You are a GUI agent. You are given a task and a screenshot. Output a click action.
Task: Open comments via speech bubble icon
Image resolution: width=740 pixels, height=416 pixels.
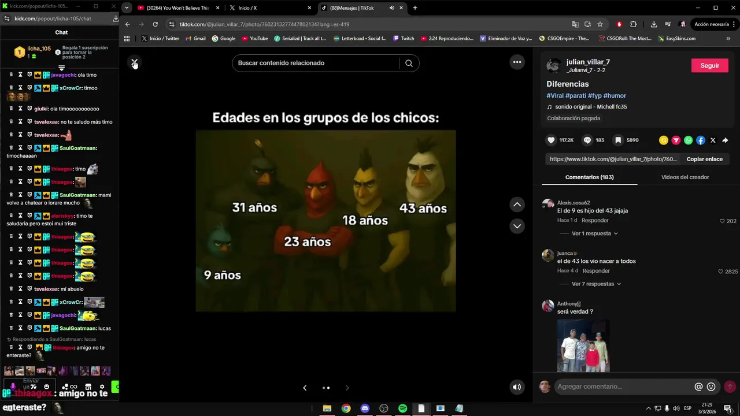[587, 140]
